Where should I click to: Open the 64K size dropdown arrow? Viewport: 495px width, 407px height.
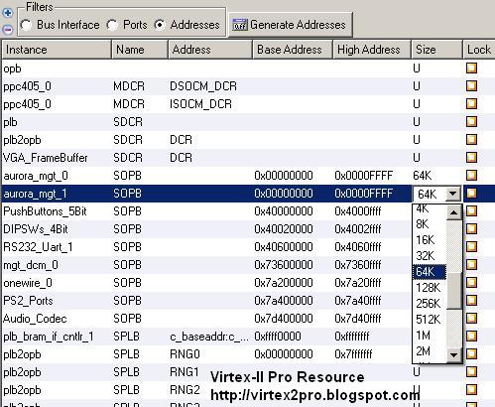(x=453, y=194)
